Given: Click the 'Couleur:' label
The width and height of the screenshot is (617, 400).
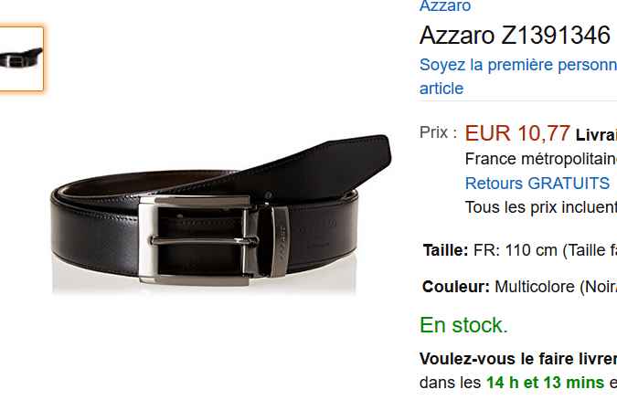Looking at the screenshot, I should (x=456, y=287).
